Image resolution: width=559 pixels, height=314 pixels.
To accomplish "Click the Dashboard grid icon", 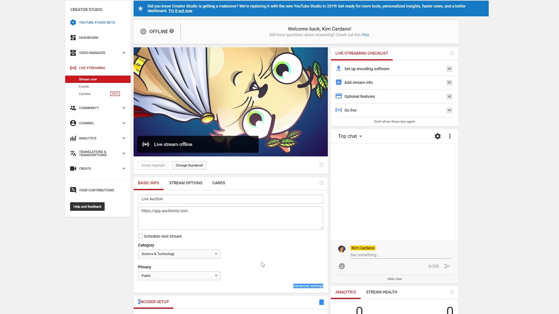I will 73,38.
